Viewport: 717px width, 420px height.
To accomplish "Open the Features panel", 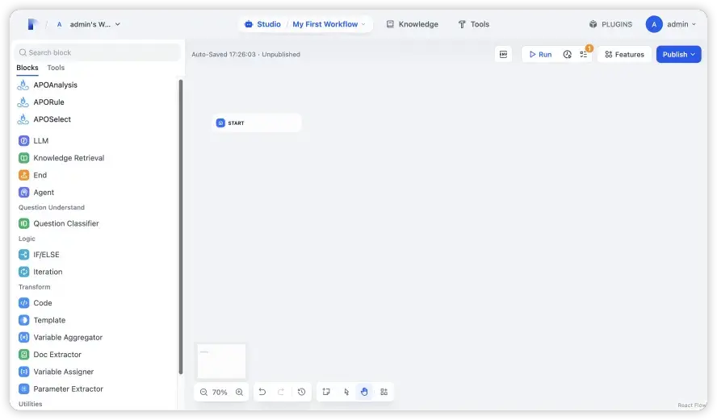I will pos(624,54).
